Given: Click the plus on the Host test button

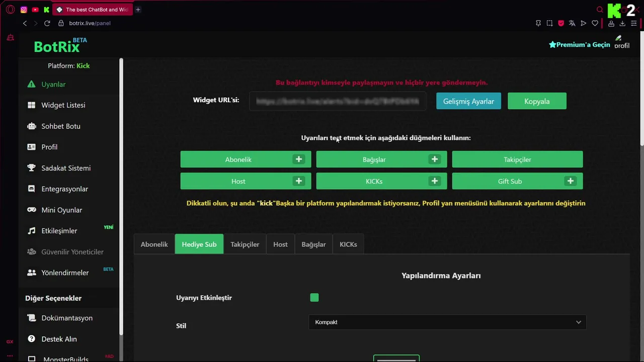Looking at the screenshot, I should click(x=299, y=181).
